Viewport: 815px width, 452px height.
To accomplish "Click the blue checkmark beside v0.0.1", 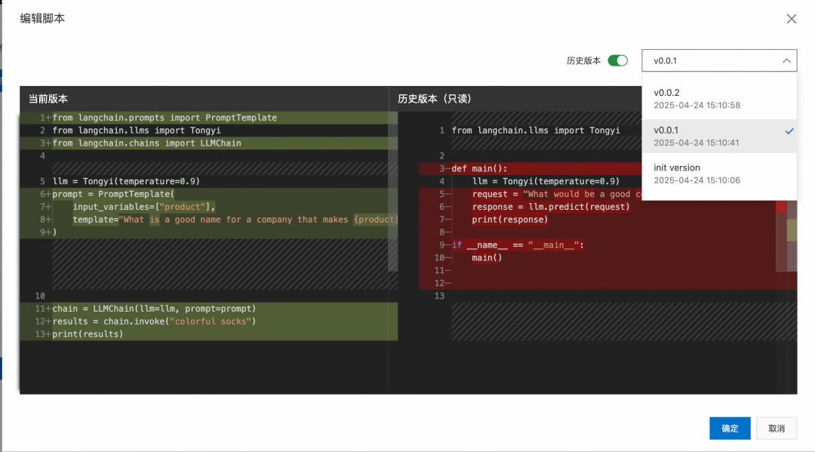I will (789, 131).
